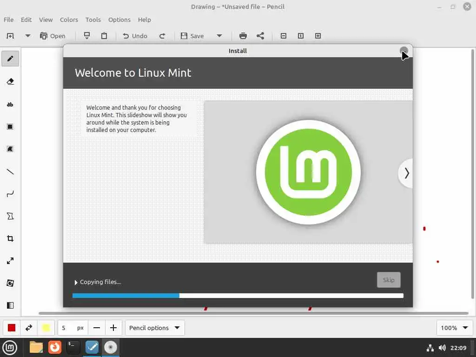476x357 pixels.
Task: Select the Curve tool
Action: click(x=10, y=194)
